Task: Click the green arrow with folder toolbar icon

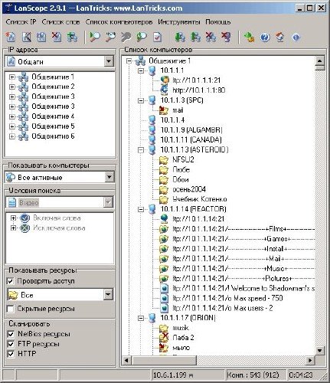Action: pos(249,38)
